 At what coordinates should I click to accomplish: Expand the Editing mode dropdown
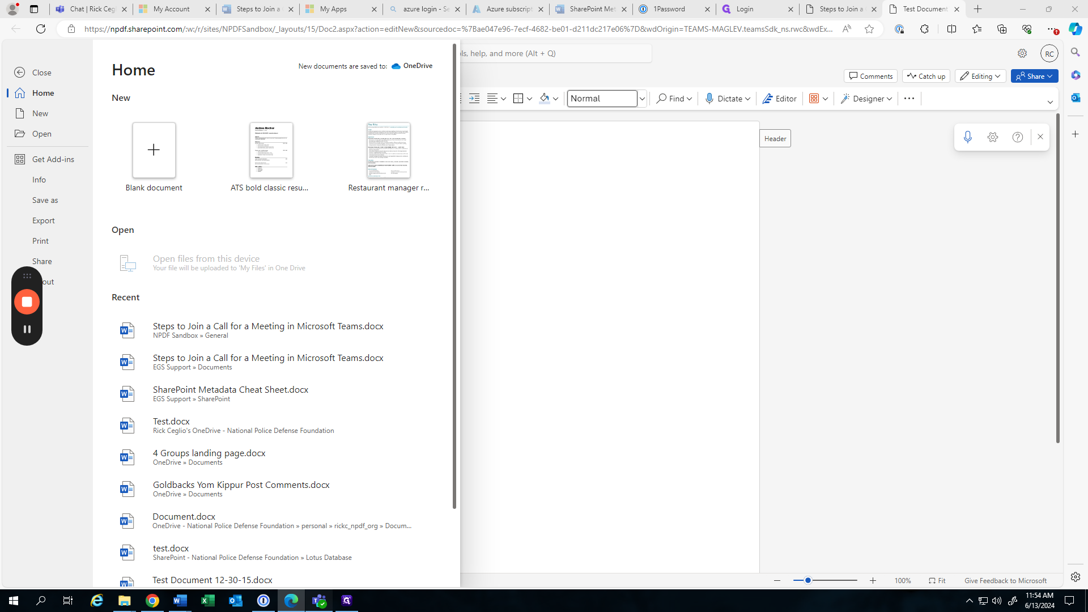click(x=980, y=76)
